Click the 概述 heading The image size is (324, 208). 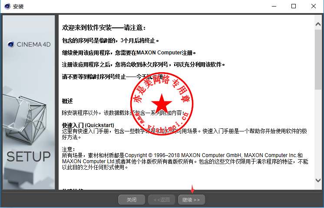point(67,101)
